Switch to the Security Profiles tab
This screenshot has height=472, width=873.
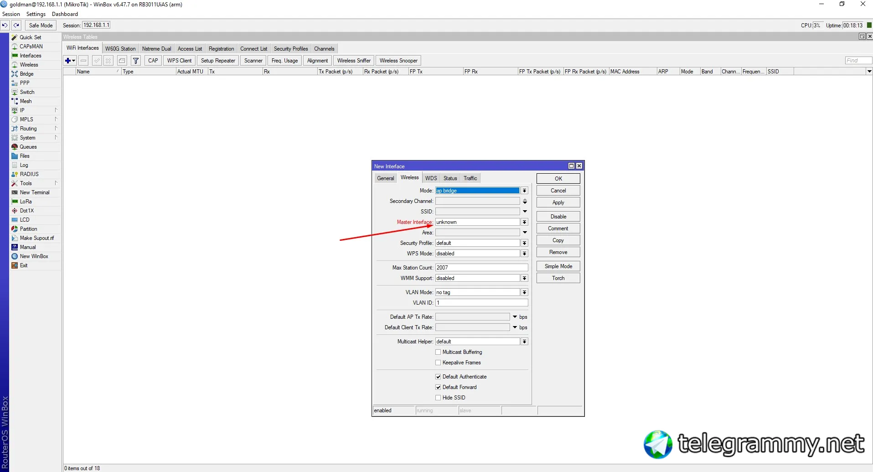[x=291, y=49]
